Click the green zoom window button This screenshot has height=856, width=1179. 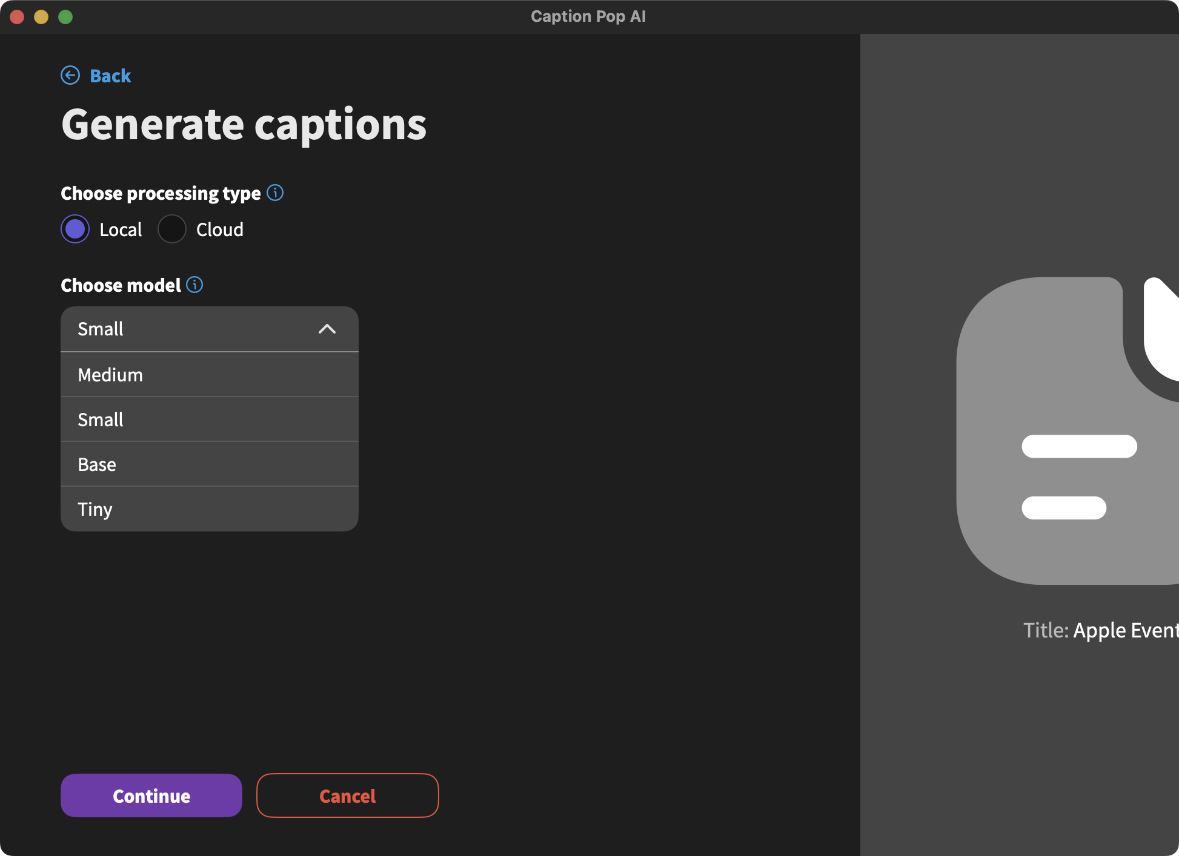65,17
